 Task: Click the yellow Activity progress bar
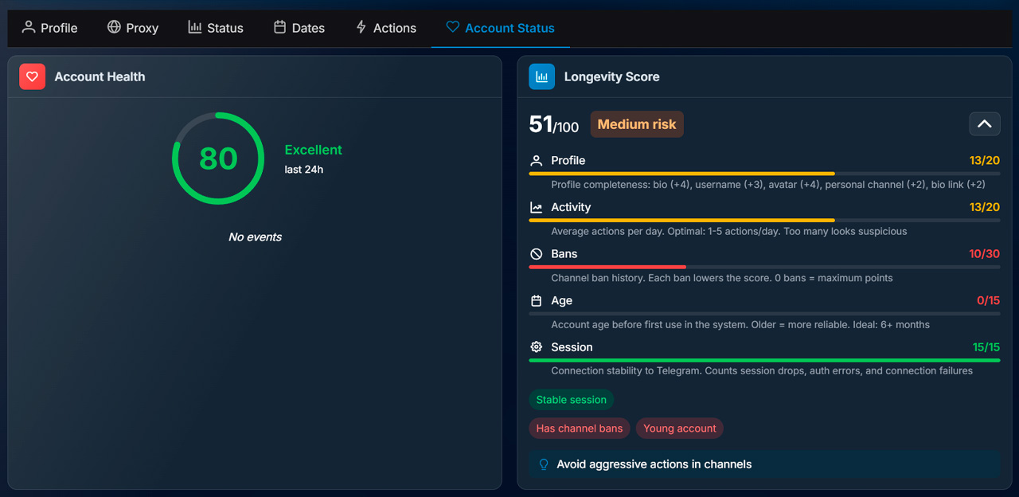(x=681, y=220)
